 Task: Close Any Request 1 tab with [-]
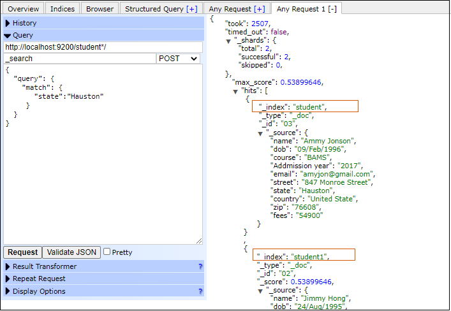pyautogui.click(x=332, y=9)
